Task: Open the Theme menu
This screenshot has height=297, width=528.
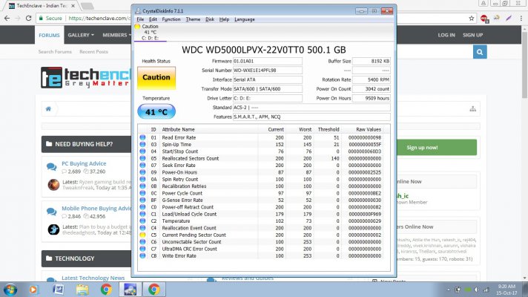Action: tap(193, 19)
